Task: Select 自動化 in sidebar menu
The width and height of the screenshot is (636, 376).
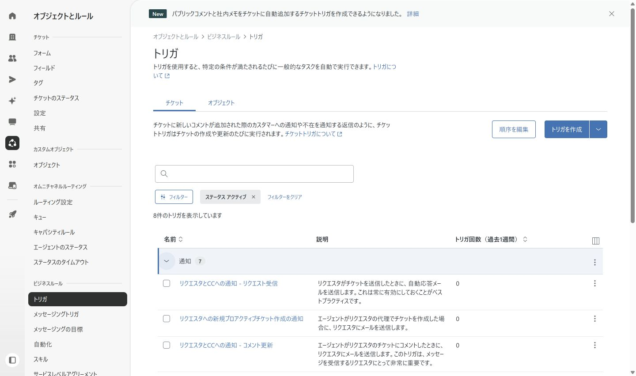Action: pyautogui.click(x=43, y=344)
